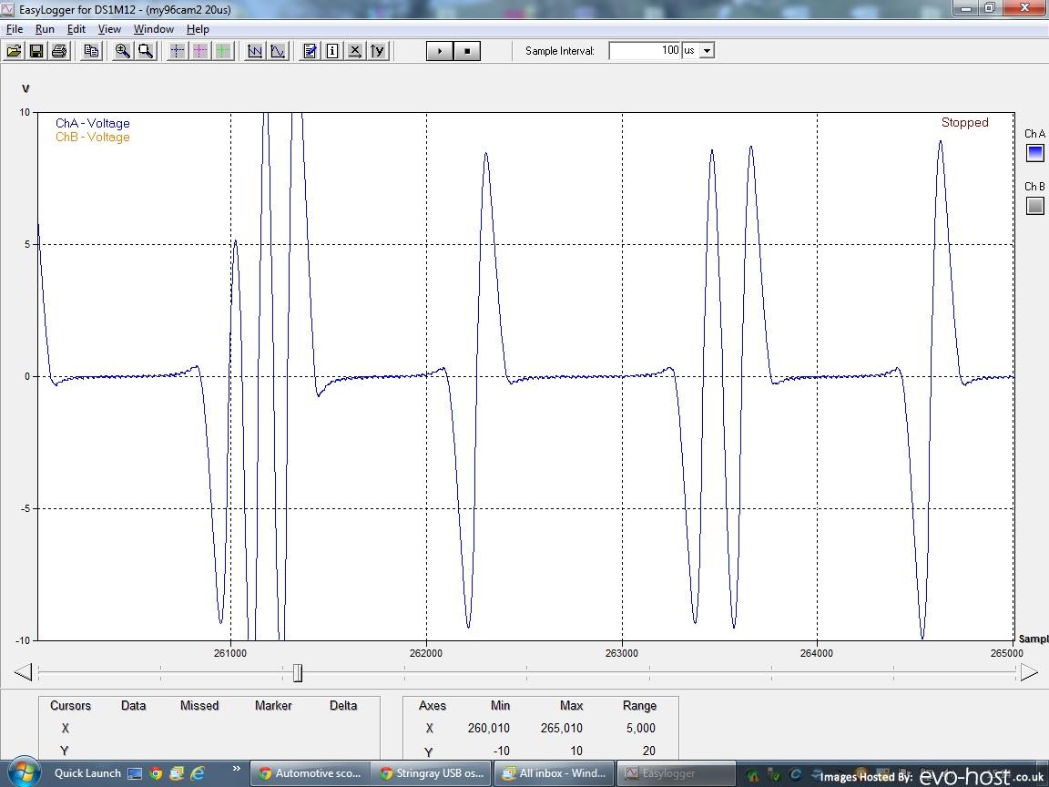Open the Window menu
Screen dimensions: 1049x787
pos(153,29)
